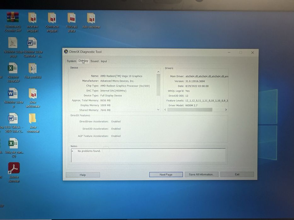The width and height of the screenshot is (294, 220).
Task: Click the 'No problems found.' notes text box
Action: [x=148, y=155]
